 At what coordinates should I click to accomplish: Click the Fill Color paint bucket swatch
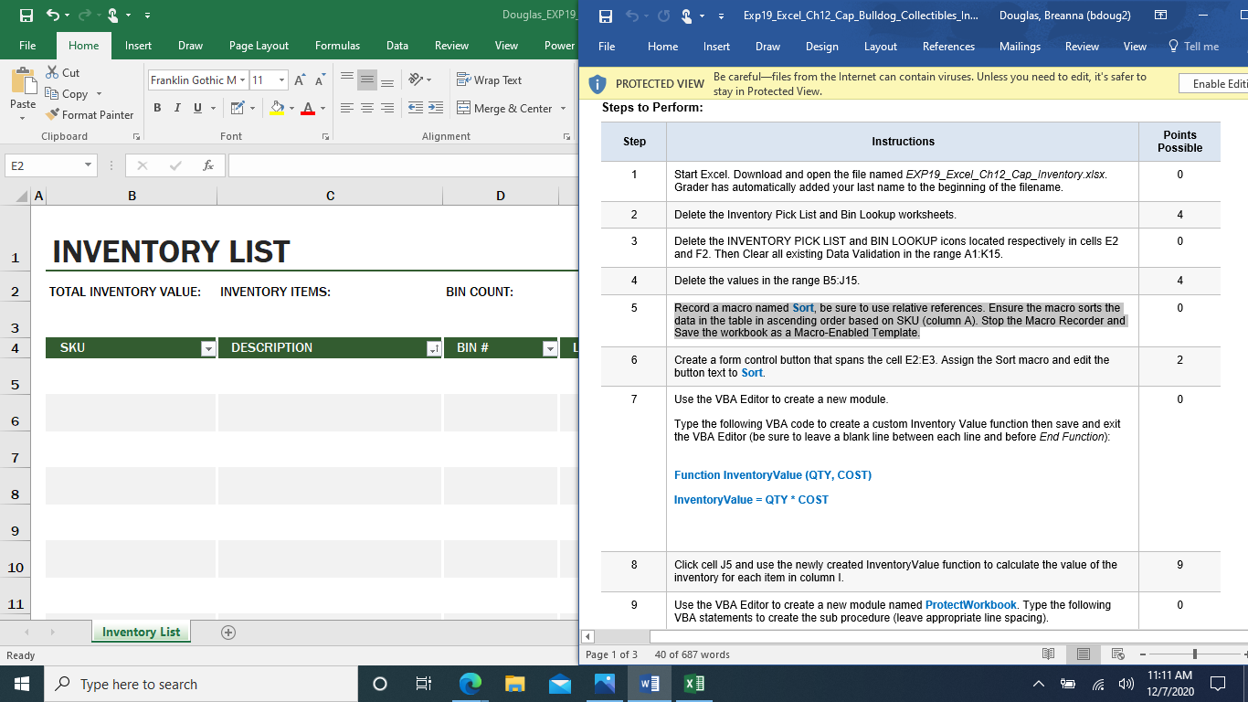coord(277,108)
